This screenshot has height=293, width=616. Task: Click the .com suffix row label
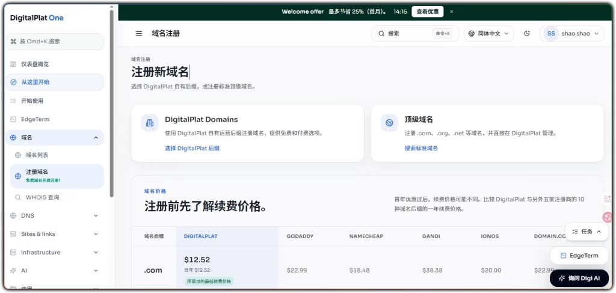[153, 270]
